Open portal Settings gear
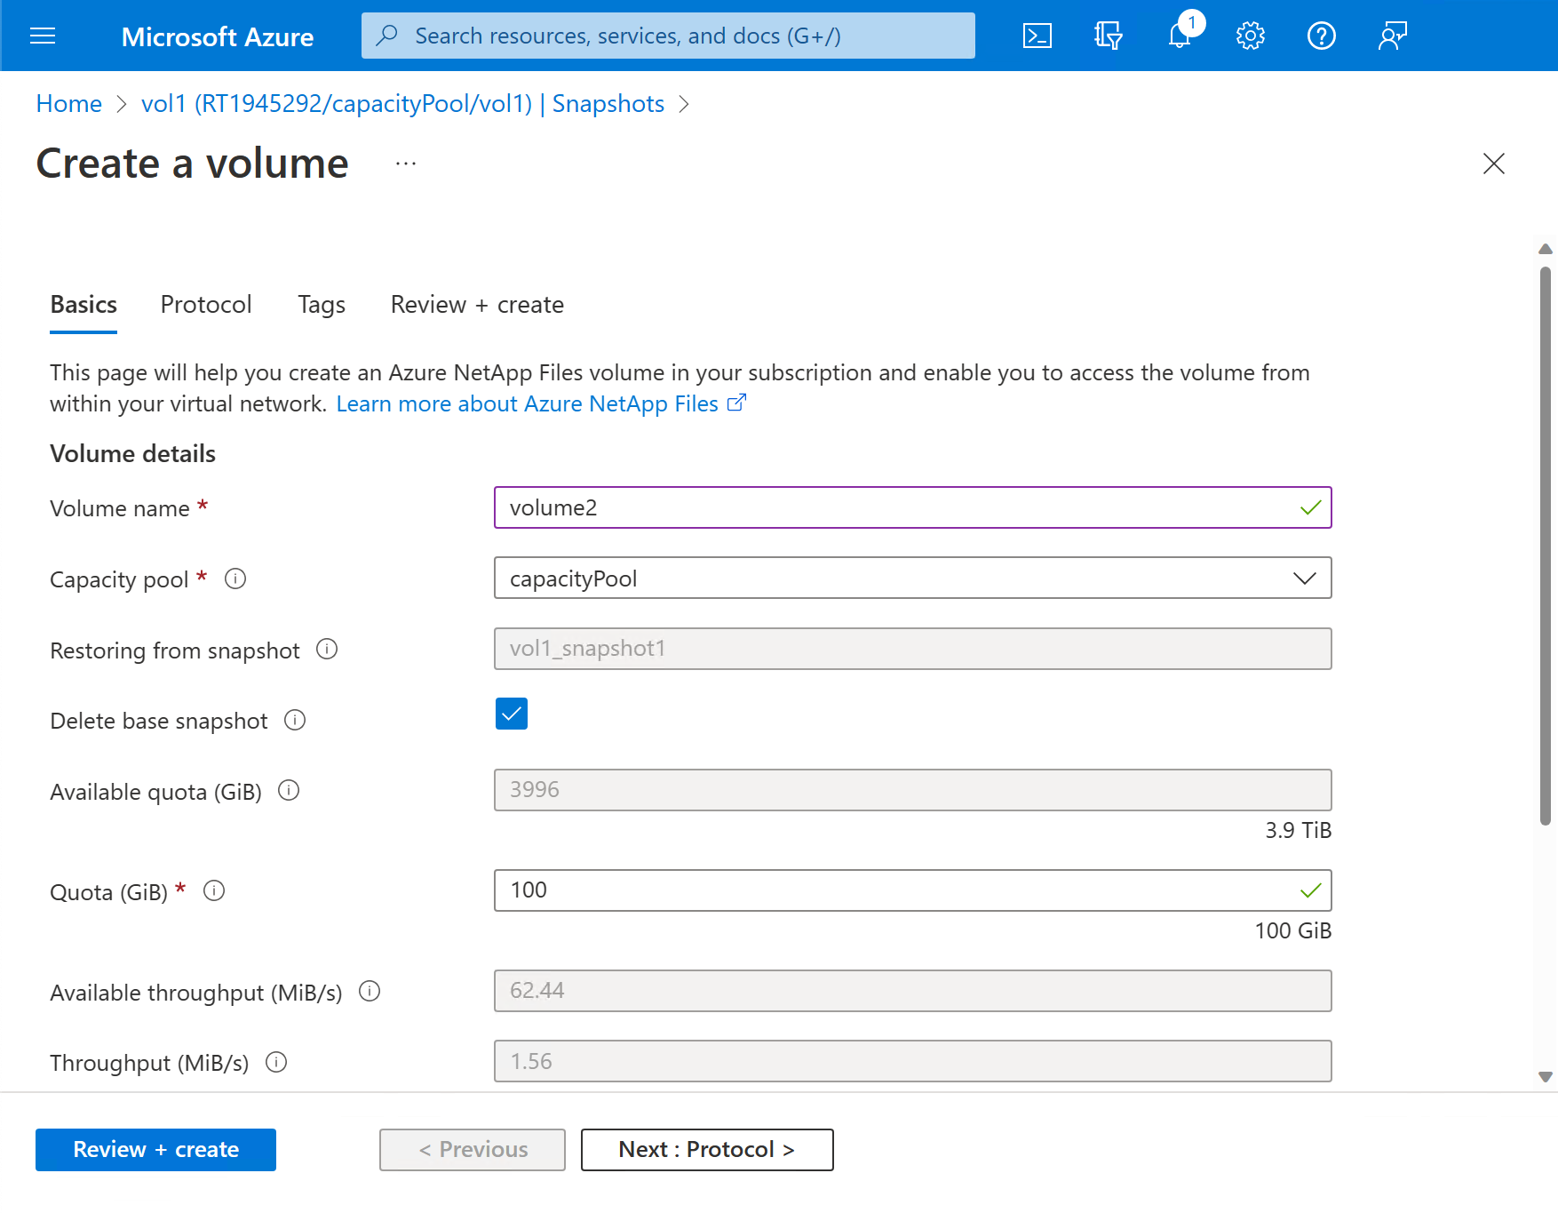The height and width of the screenshot is (1213, 1558). coord(1250,36)
